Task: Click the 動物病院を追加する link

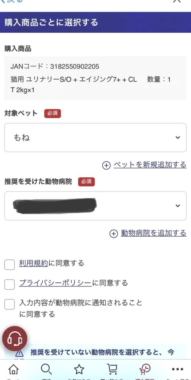Action: point(154,233)
